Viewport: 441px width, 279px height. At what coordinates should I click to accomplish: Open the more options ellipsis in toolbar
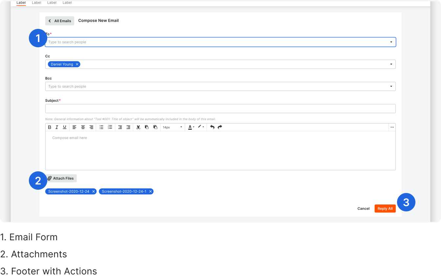392,127
